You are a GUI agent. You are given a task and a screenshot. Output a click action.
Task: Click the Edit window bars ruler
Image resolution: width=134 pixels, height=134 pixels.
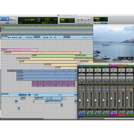tap(47, 26)
